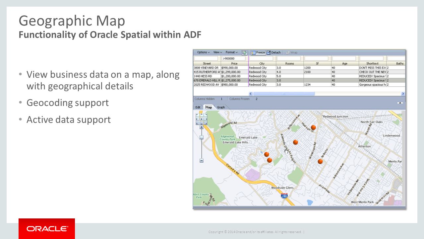Click the Columns Hidden status text

click(205, 99)
